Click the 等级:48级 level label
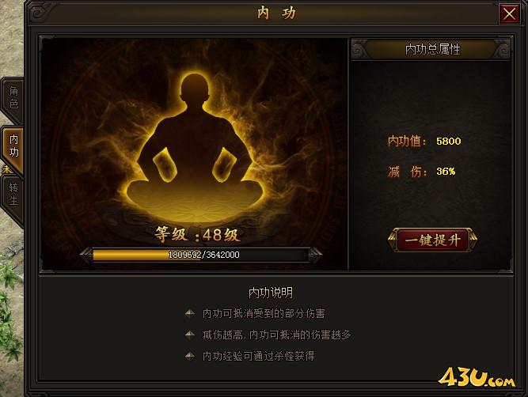The image size is (528, 397). pos(198,234)
